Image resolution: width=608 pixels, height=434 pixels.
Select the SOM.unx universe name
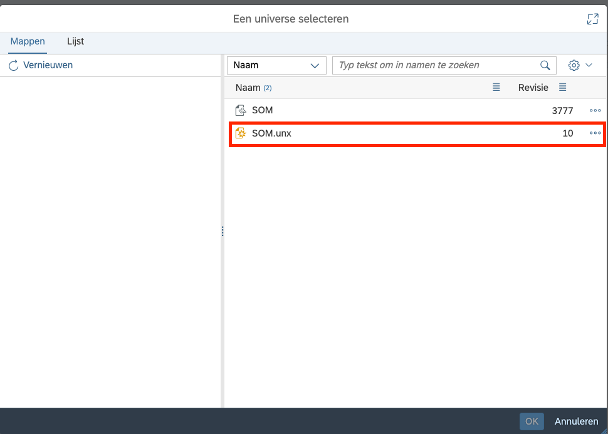point(271,133)
